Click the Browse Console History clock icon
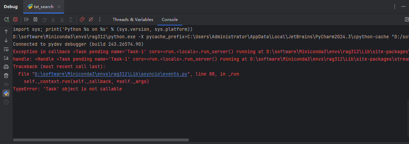This screenshot has width=409, height=144. coord(6,102)
